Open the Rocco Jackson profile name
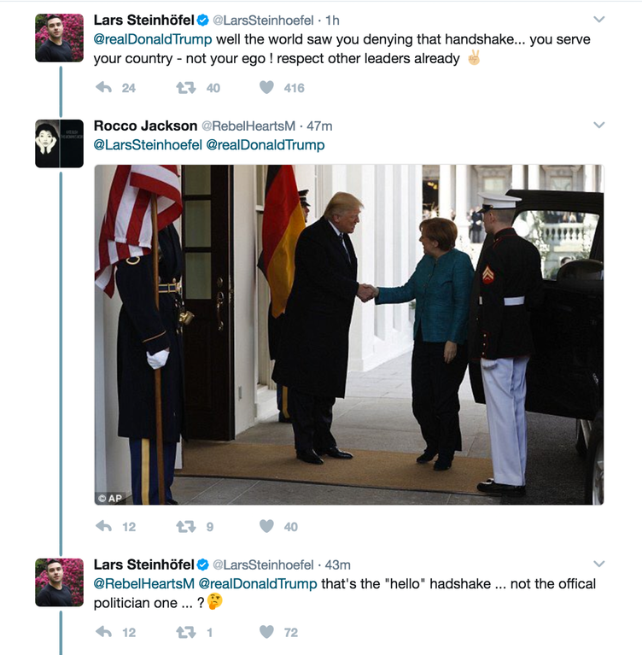Viewport: 642px width, 655px height. (145, 126)
